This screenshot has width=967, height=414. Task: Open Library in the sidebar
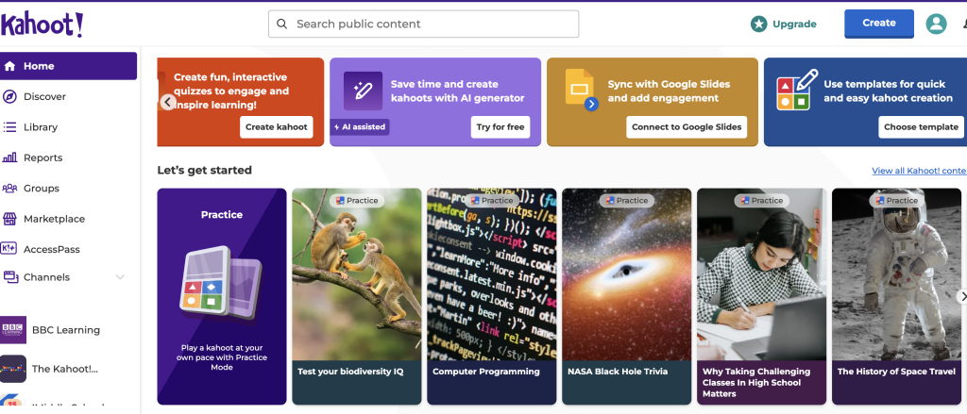pyautogui.click(x=41, y=127)
